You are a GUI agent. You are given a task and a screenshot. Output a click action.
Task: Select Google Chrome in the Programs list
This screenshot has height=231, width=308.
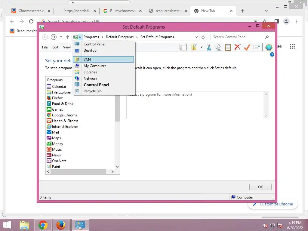pyautogui.click(x=62, y=115)
